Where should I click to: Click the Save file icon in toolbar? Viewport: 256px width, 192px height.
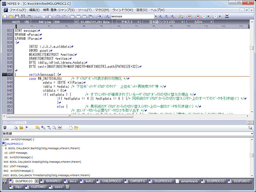pos(17,16)
